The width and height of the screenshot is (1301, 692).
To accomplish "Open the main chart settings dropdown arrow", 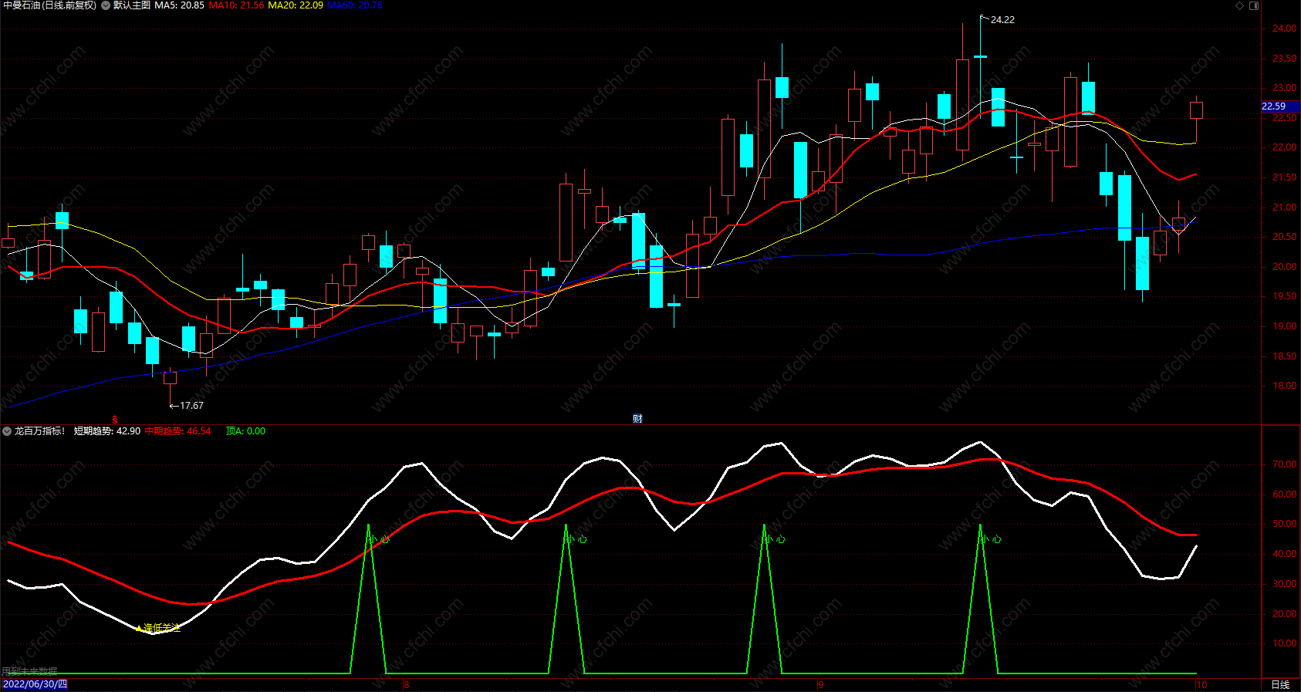I will [x=106, y=5].
